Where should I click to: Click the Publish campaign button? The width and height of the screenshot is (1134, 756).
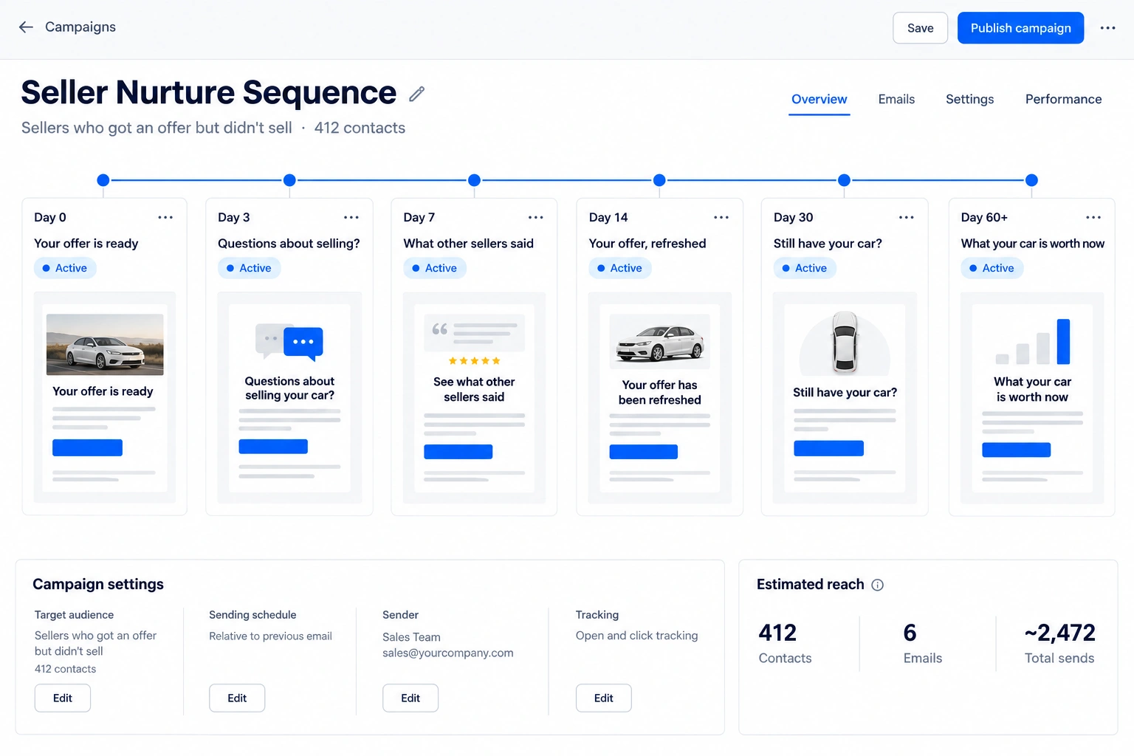pos(1020,28)
